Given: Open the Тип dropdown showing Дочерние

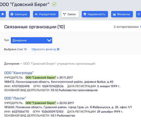Looking at the screenshot, I should pos(31,40).
